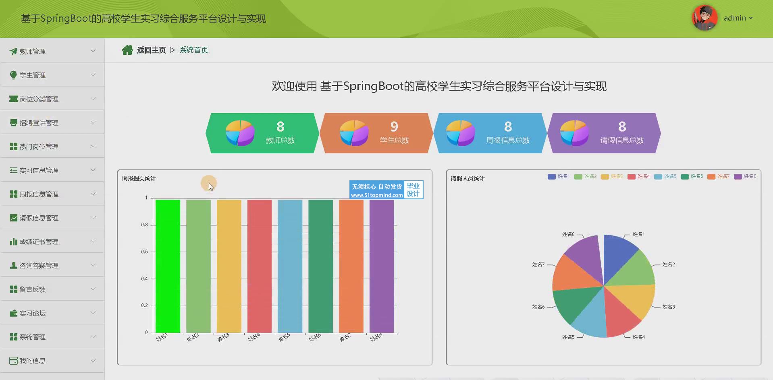The width and height of the screenshot is (773, 380).
Task: Click the platform title in the header
Action: pos(143,19)
